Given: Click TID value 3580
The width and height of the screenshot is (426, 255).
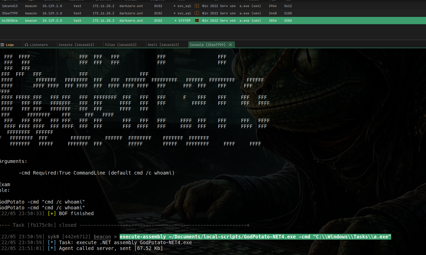Looking at the screenshot, I should coord(288,21).
